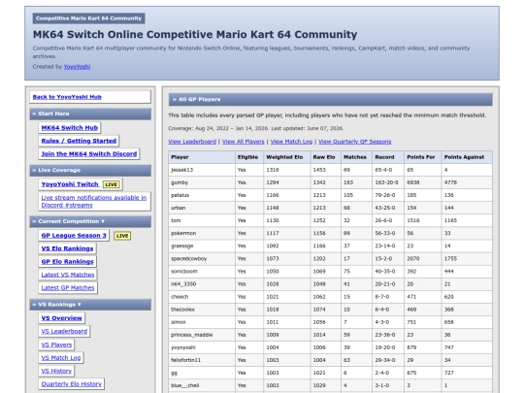Select player name cheech

point(180,297)
